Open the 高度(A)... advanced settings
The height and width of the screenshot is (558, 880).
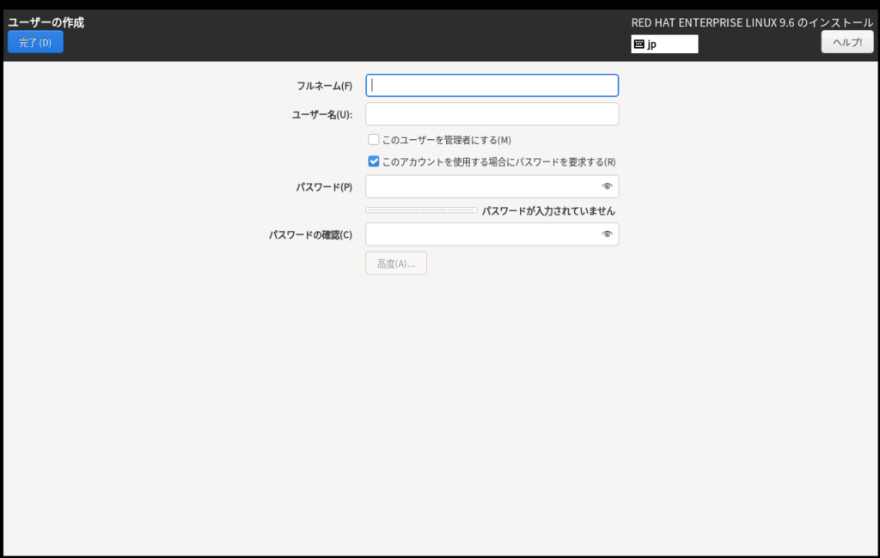click(396, 264)
